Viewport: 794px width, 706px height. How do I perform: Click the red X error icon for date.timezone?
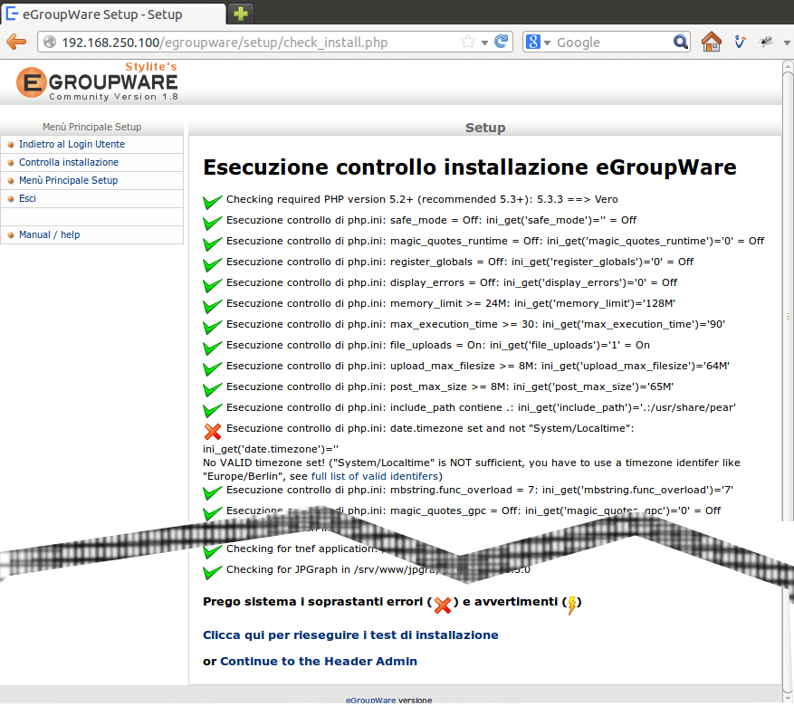coord(213,432)
